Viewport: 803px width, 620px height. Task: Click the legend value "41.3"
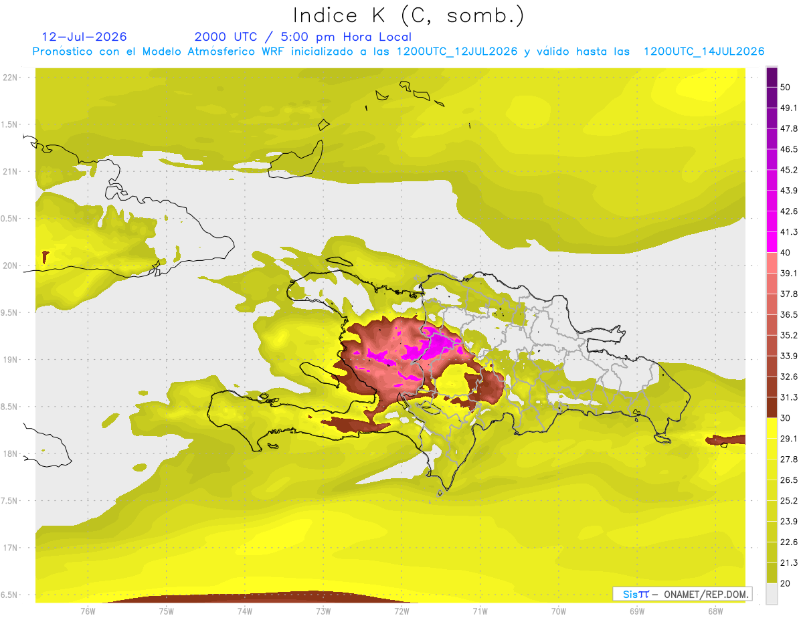(x=788, y=232)
